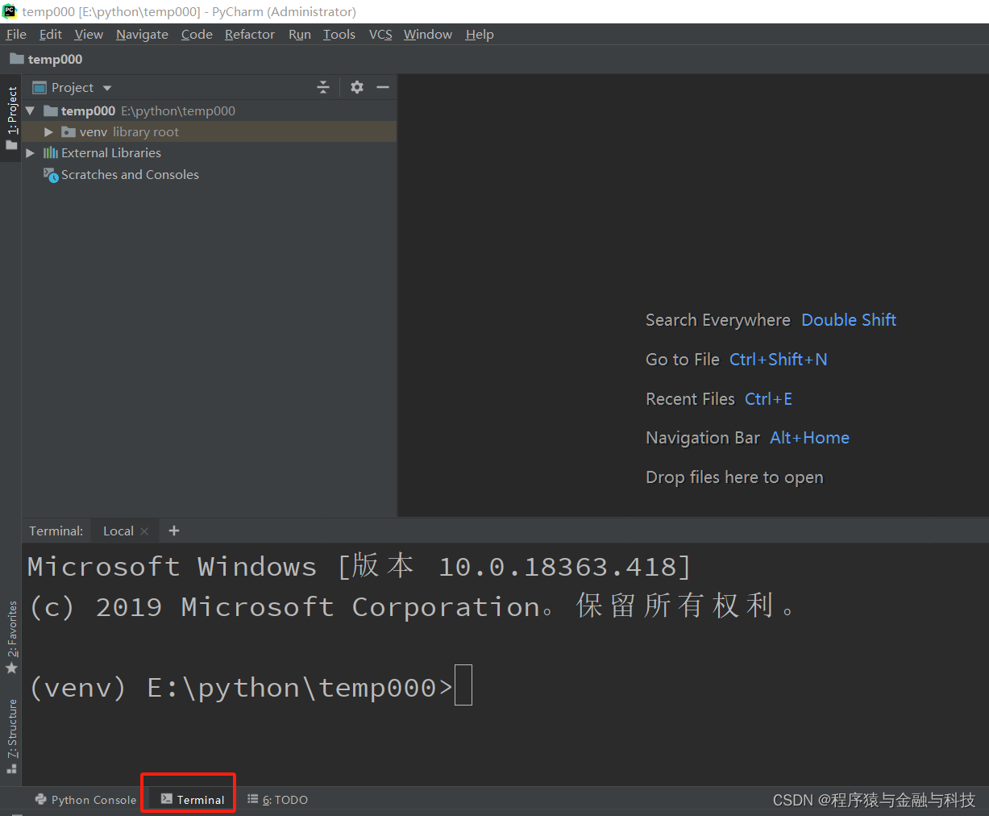This screenshot has width=989, height=816.
Task: Expand the External Libraries node
Action: click(x=30, y=152)
